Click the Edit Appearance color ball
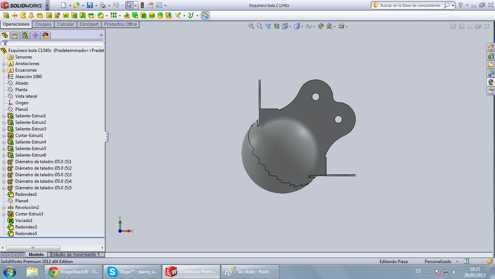Viewport: 495px width, 279px height. coord(321,26)
